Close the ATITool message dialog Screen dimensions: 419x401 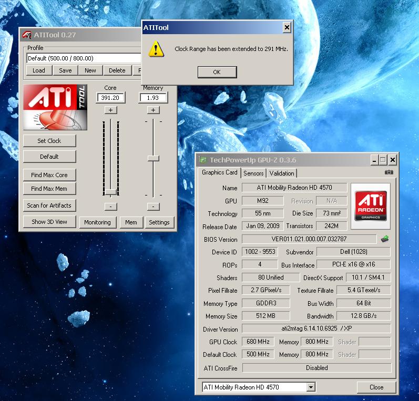pyautogui.click(x=287, y=27)
